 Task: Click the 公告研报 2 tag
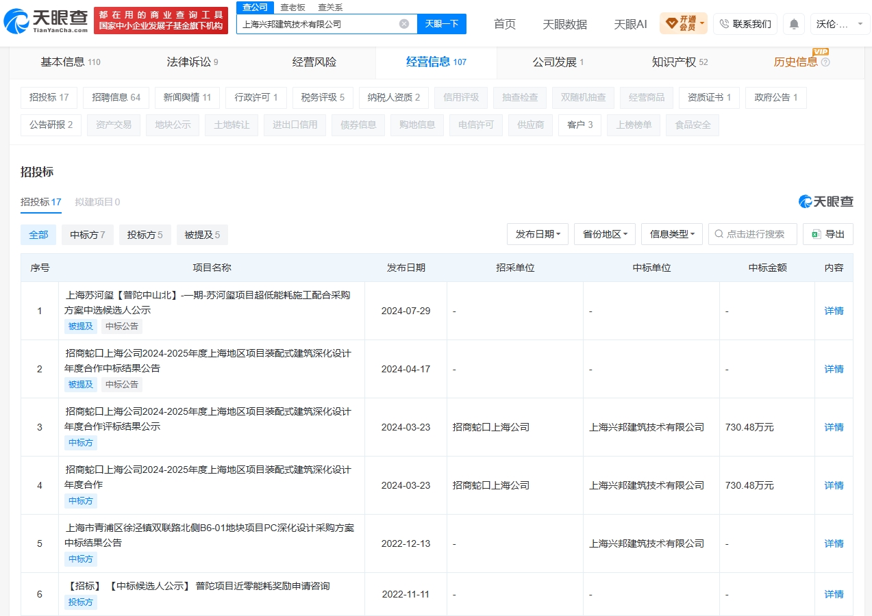click(x=51, y=125)
